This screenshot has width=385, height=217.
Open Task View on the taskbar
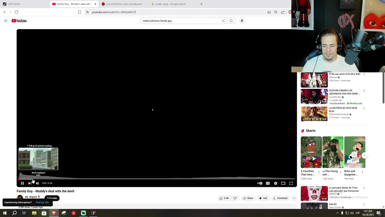coord(24,213)
